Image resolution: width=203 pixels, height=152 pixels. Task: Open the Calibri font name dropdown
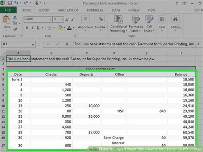click(x=50, y=19)
